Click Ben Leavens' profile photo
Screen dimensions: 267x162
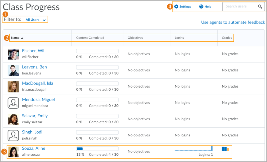(x=13, y=70)
